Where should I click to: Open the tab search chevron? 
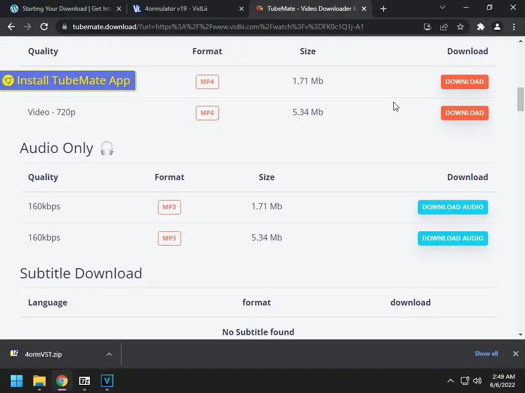[442, 7]
